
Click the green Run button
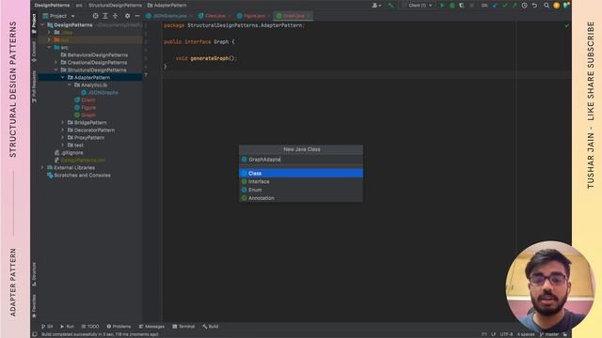point(442,6)
